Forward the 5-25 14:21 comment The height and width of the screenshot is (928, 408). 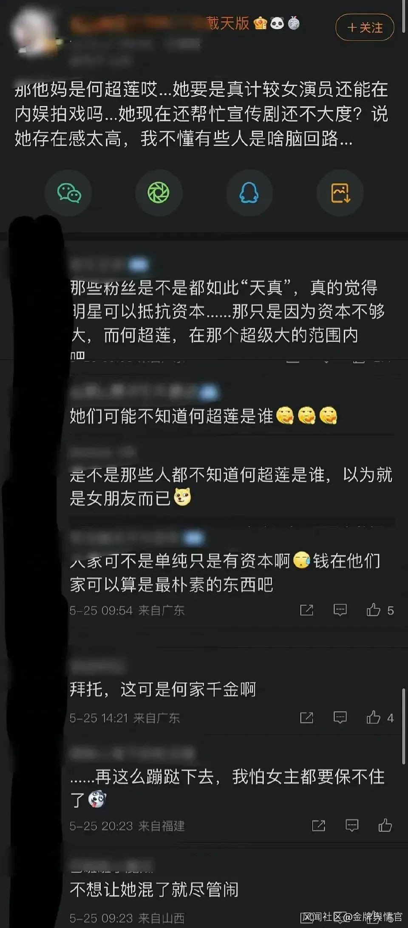tap(306, 717)
